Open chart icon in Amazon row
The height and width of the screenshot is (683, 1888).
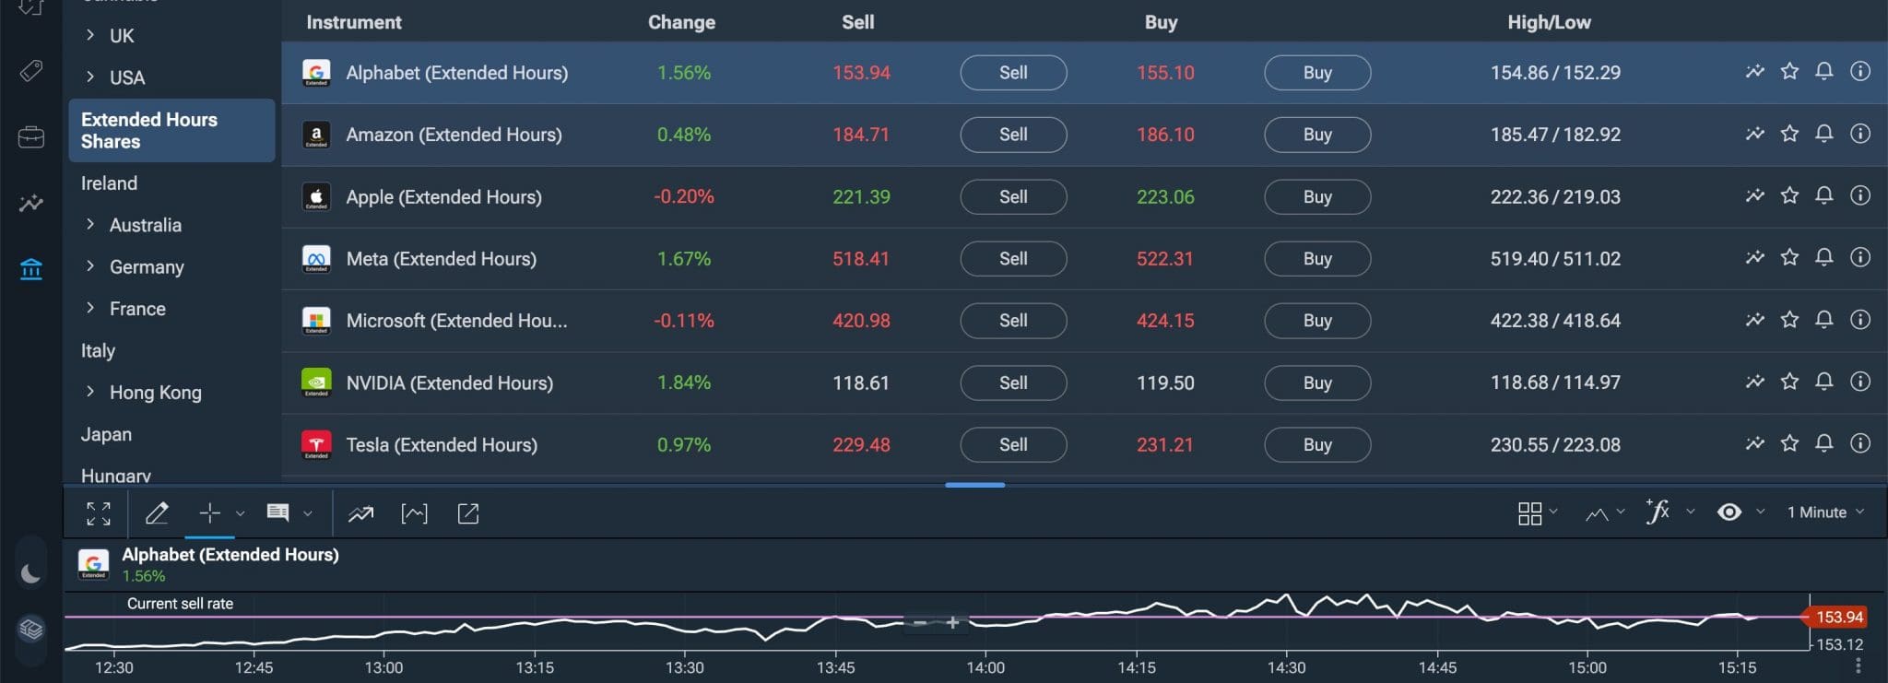1754,134
